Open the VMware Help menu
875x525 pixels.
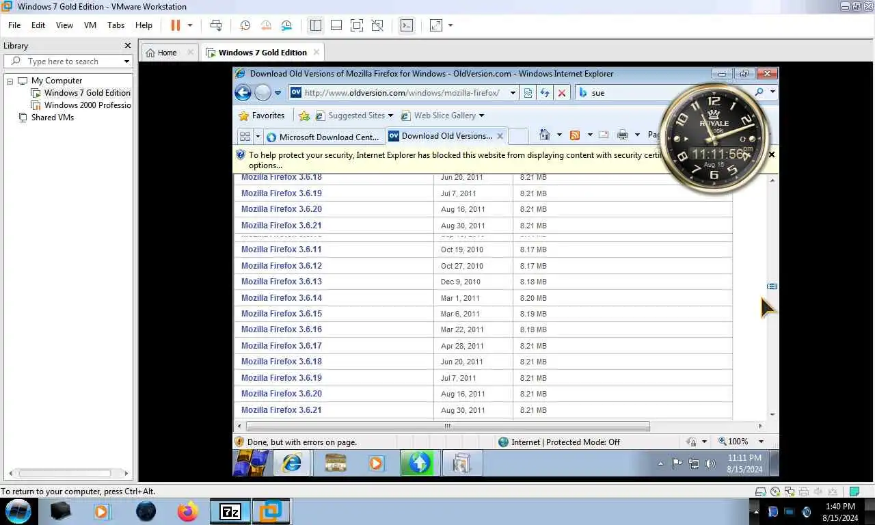tap(144, 25)
